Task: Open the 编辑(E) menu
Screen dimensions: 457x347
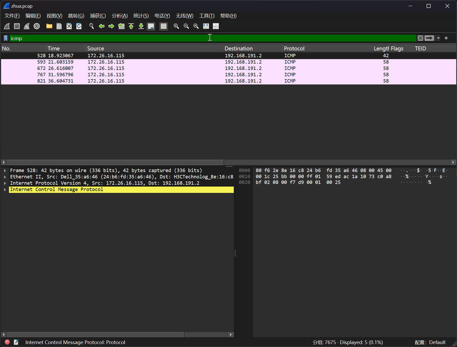Action: tap(33, 16)
